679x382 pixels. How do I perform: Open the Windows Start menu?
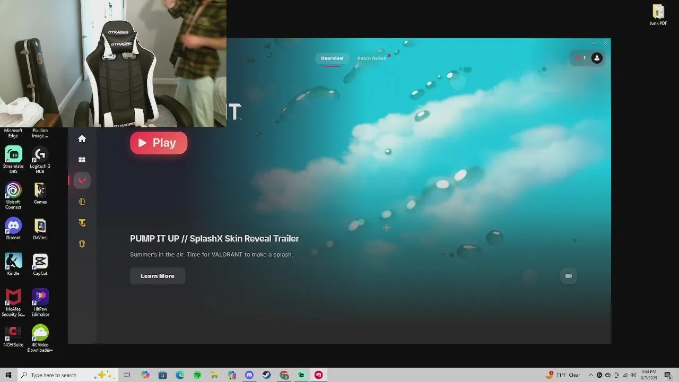pyautogui.click(x=8, y=375)
